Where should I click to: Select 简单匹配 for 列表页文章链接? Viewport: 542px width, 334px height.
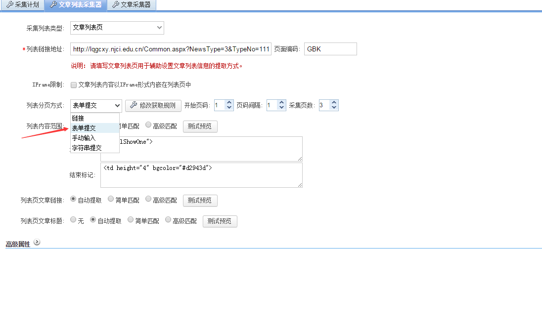coord(111,200)
